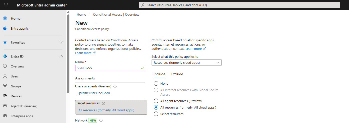Click Microsoft Entra admin center title

click(42, 5)
